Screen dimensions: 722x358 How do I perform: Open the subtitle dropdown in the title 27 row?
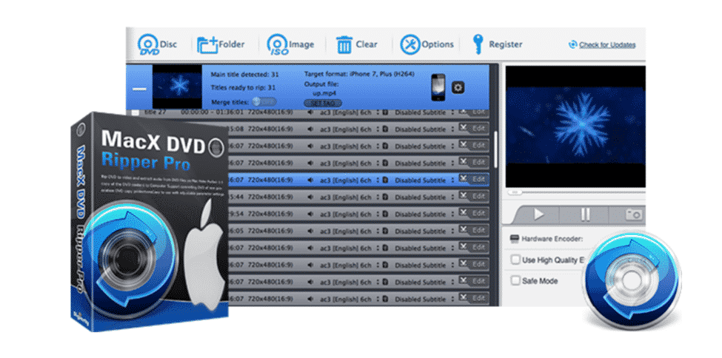pyautogui.click(x=424, y=112)
